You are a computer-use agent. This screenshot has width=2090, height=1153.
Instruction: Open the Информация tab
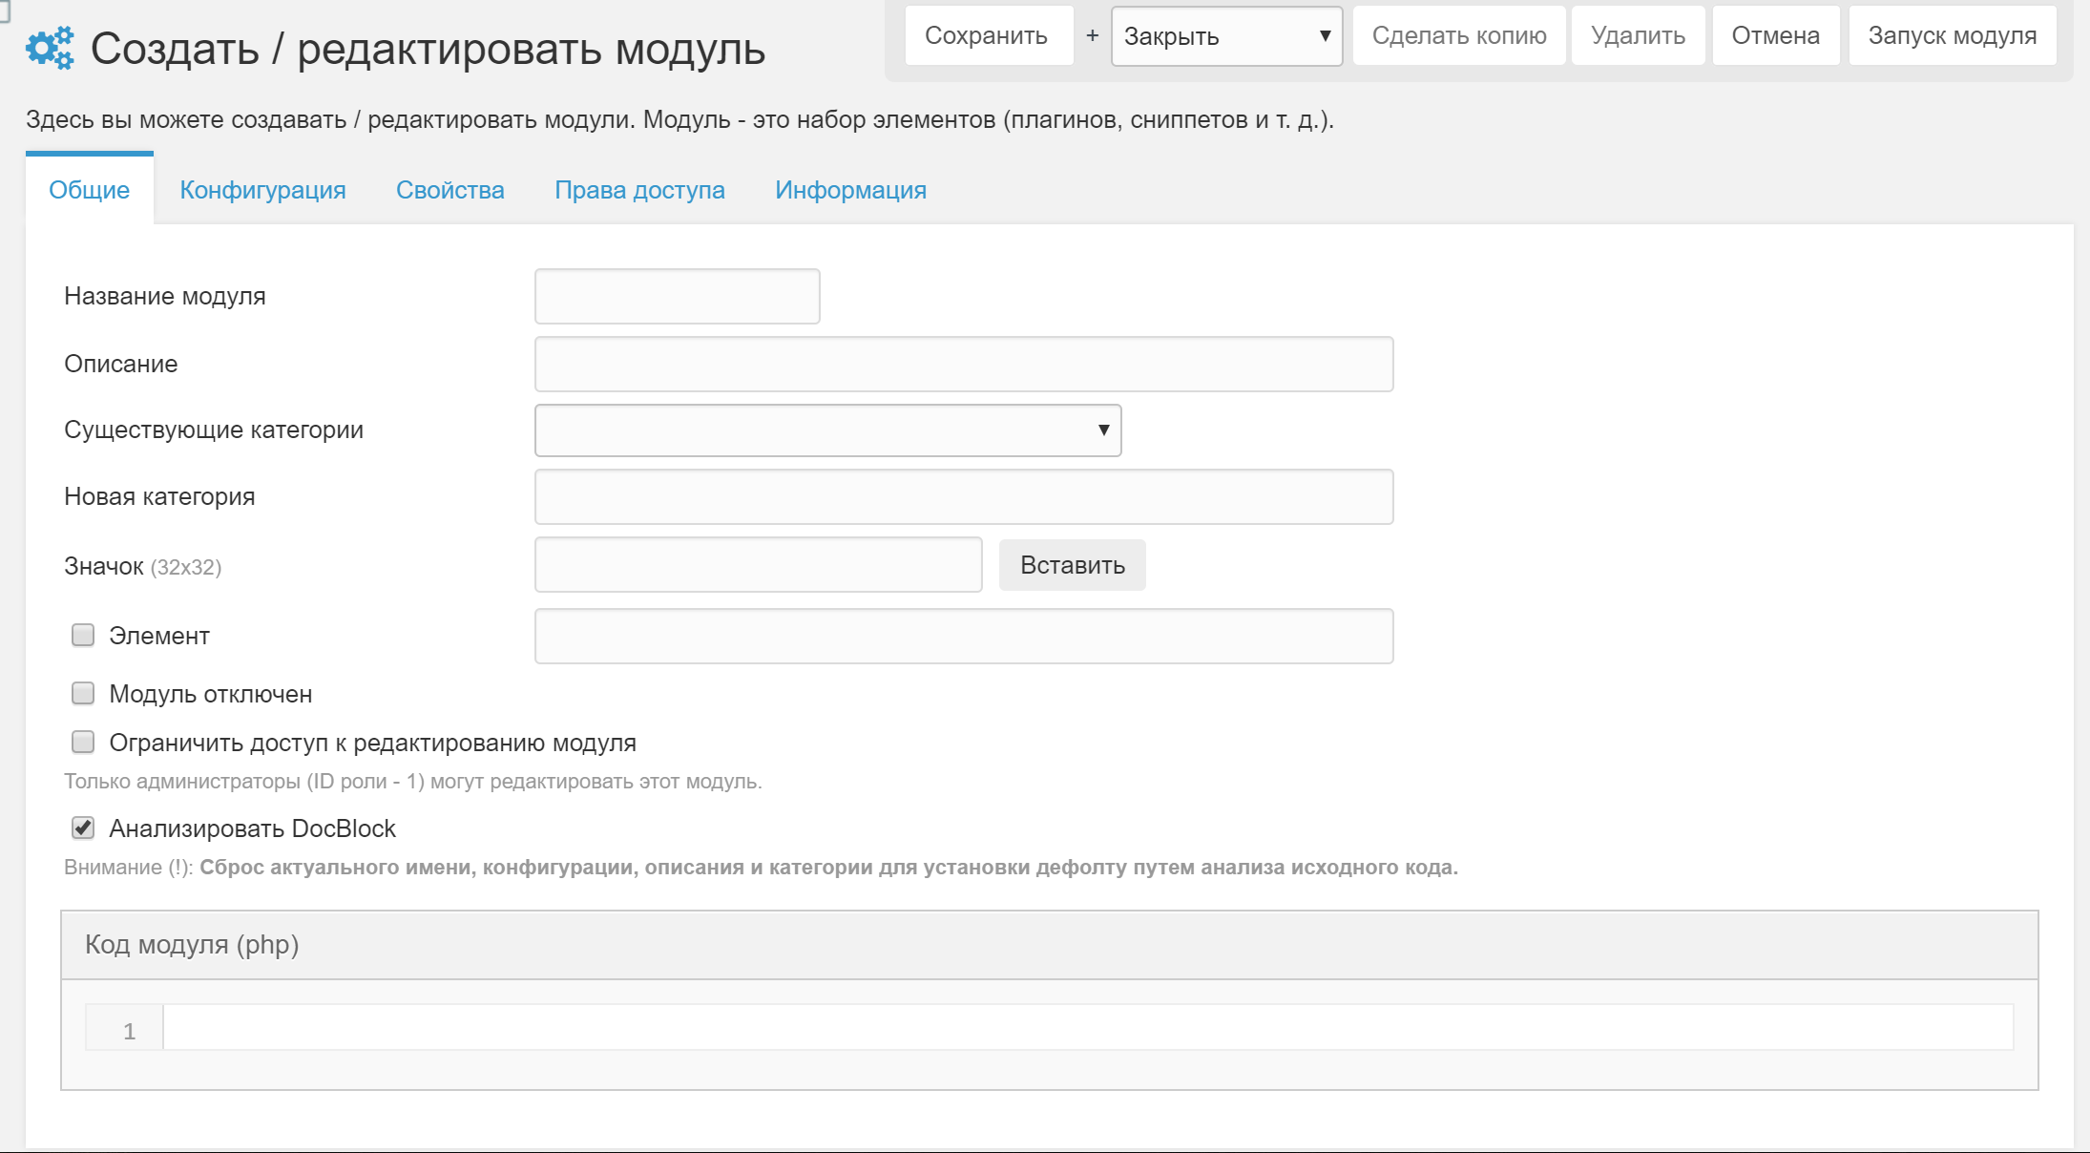click(850, 190)
